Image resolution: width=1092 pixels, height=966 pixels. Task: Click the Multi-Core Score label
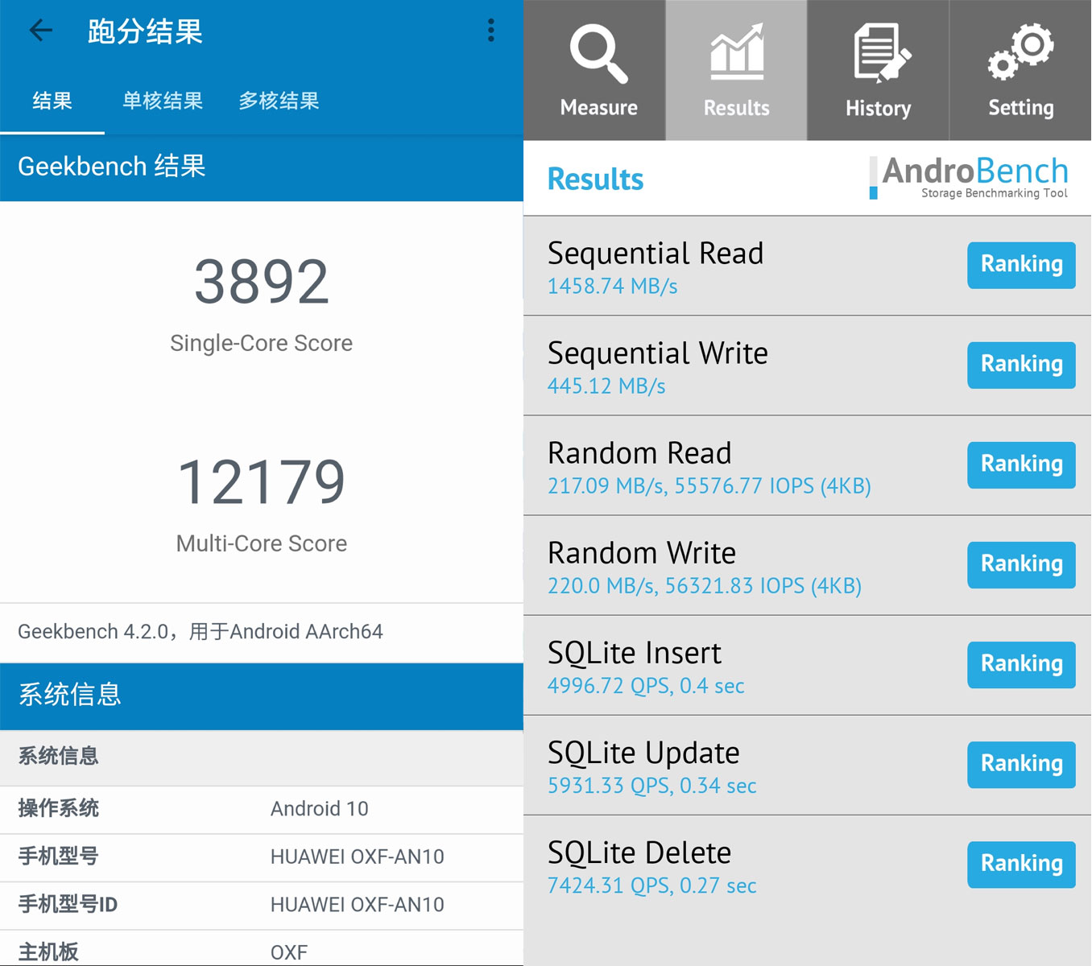(262, 543)
